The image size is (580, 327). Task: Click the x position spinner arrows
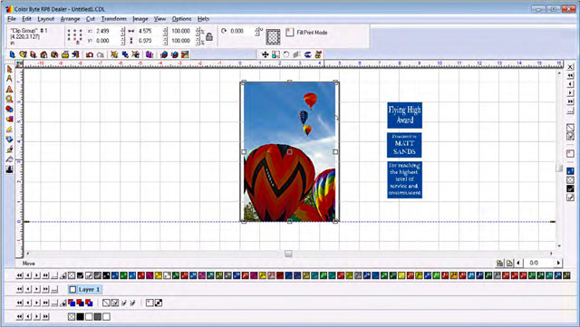123,31
